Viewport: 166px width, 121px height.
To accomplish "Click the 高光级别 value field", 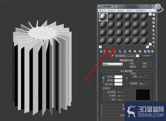I will 120,92.
